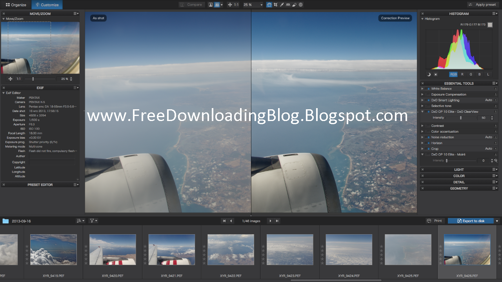Click the Compare button
The width and height of the screenshot is (502, 282).
191,5
